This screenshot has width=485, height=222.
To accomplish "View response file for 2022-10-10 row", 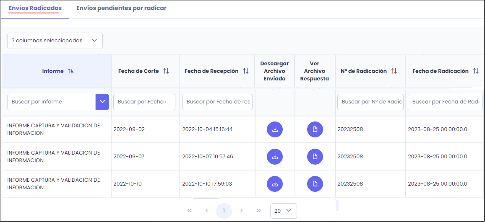I will tap(315, 183).
